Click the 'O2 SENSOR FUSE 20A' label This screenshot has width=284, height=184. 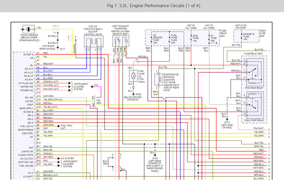pyautogui.click(x=158, y=39)
